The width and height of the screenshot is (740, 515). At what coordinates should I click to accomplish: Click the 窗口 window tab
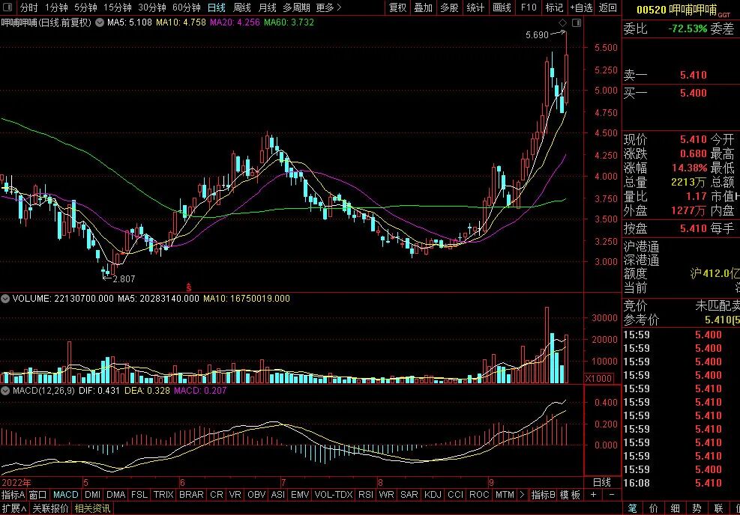pyautogui.click(x=37, y=495)
